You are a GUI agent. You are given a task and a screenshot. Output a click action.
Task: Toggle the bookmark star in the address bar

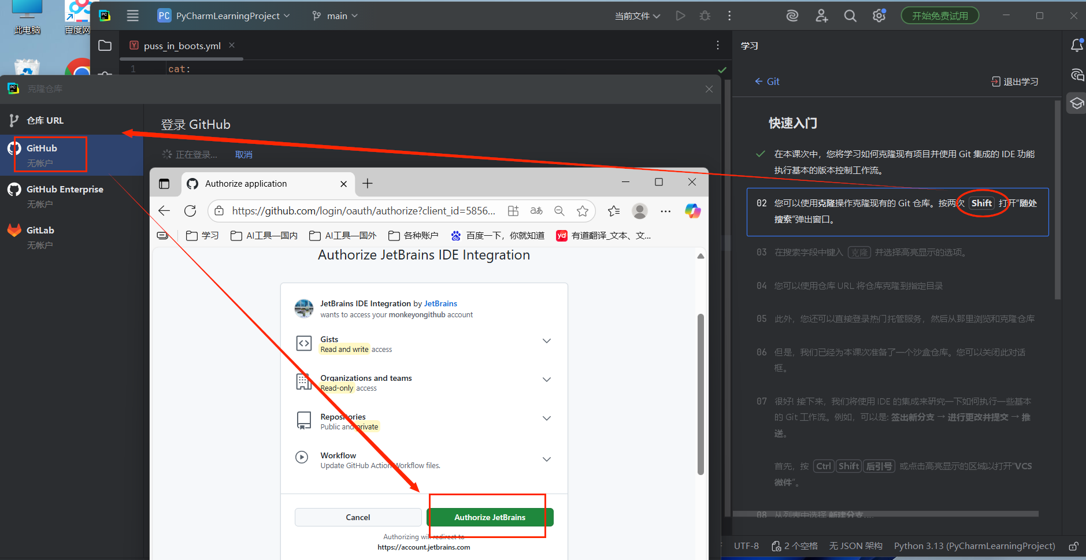(x=583, y=211)
